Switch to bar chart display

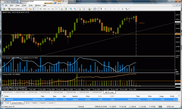point(62,9)
